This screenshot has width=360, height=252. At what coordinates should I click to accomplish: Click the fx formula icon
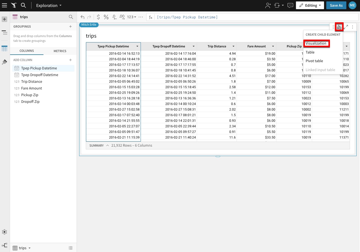pos(151,17)
